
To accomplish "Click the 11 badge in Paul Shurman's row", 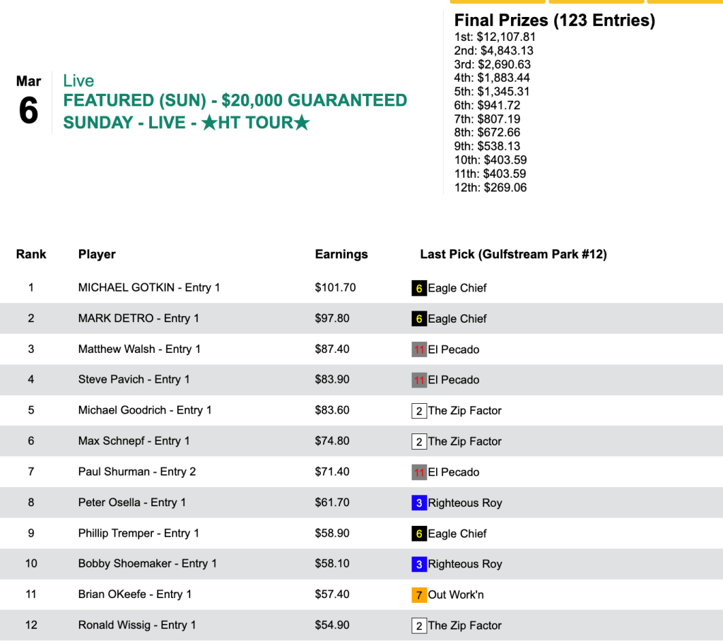I will 419,472.
